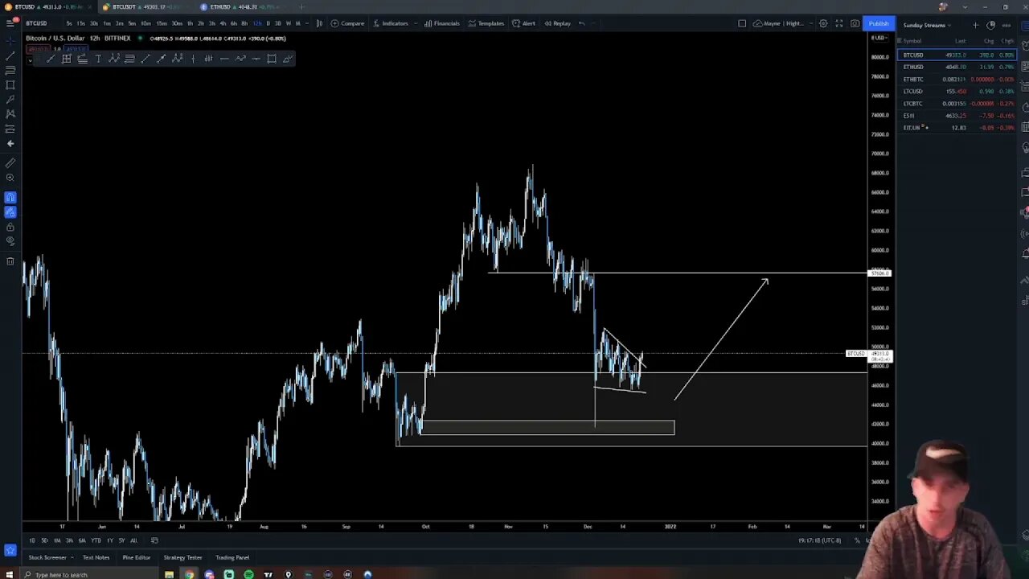
Task: Select the text tool in favorites toolbar
Action: pyautogui.click(x=98, y=59)
